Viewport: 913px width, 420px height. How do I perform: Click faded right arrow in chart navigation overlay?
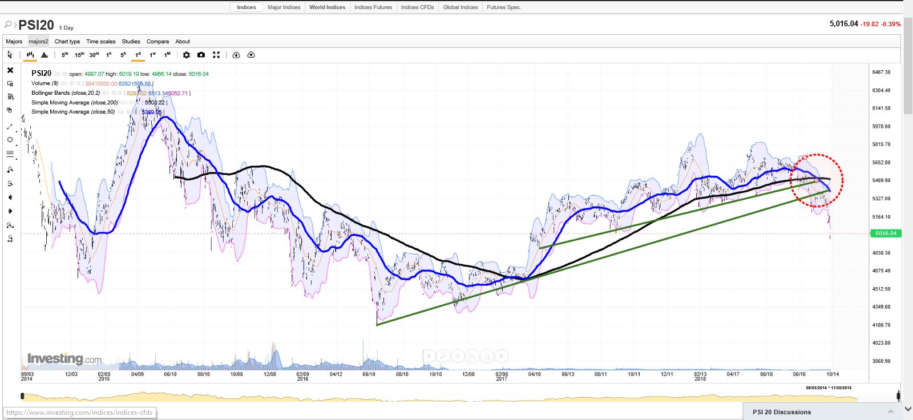[501, 356]
